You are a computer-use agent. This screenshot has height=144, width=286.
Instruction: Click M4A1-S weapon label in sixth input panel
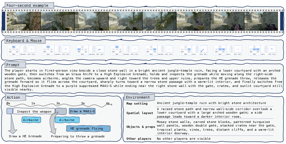(194, 54)
